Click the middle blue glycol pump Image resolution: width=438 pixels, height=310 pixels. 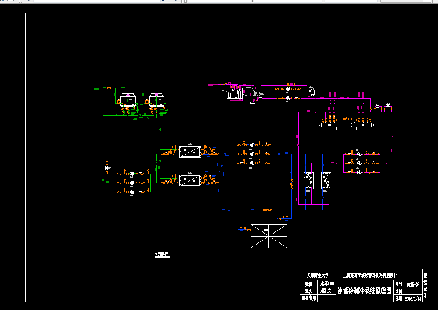[x=251, y=154]
